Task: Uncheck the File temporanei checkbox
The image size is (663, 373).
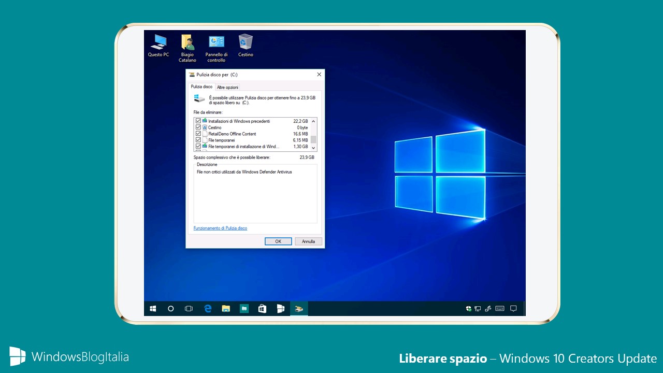Action: [198, 140]
